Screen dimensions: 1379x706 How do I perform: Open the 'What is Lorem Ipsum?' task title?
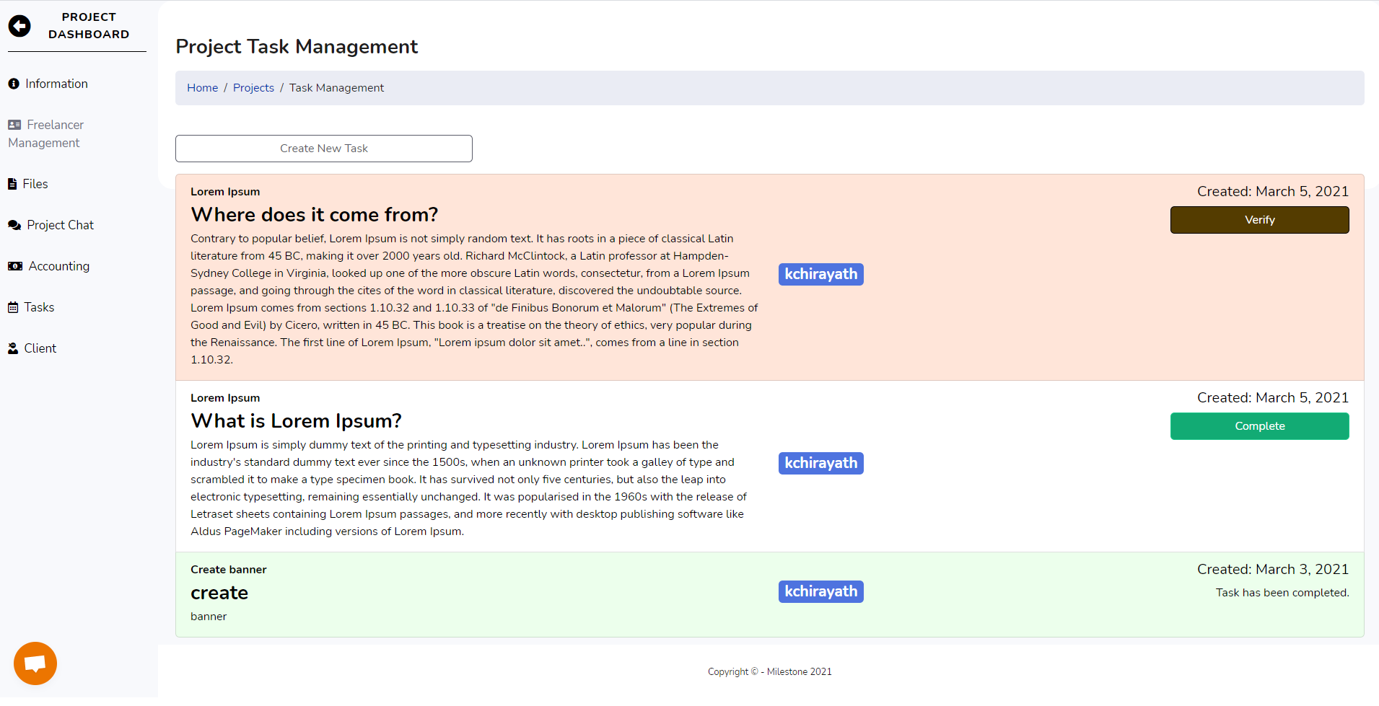[296, 421]
